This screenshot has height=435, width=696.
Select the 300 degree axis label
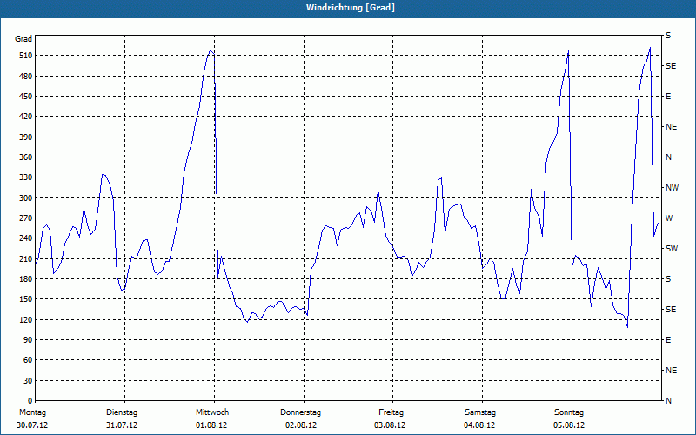click(x=26, y=198)
